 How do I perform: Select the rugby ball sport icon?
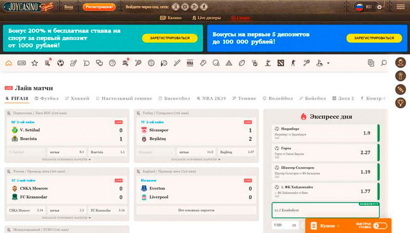click(242, 63)
